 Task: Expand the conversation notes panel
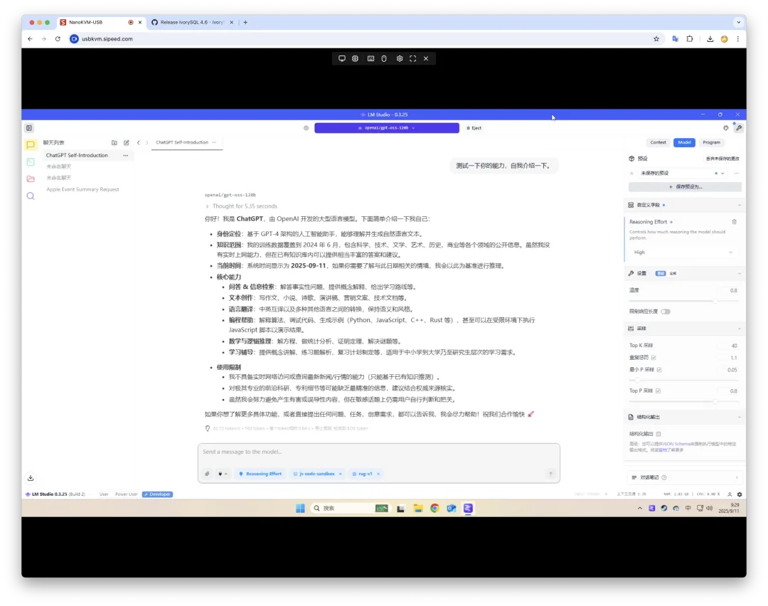685,478
